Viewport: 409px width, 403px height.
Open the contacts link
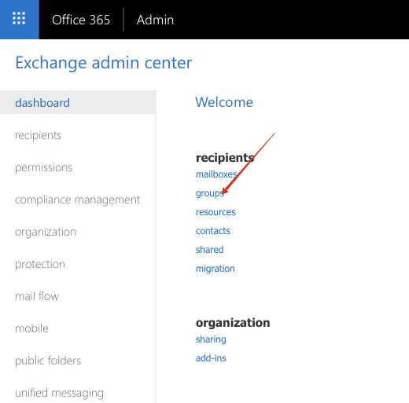(213, 231)
